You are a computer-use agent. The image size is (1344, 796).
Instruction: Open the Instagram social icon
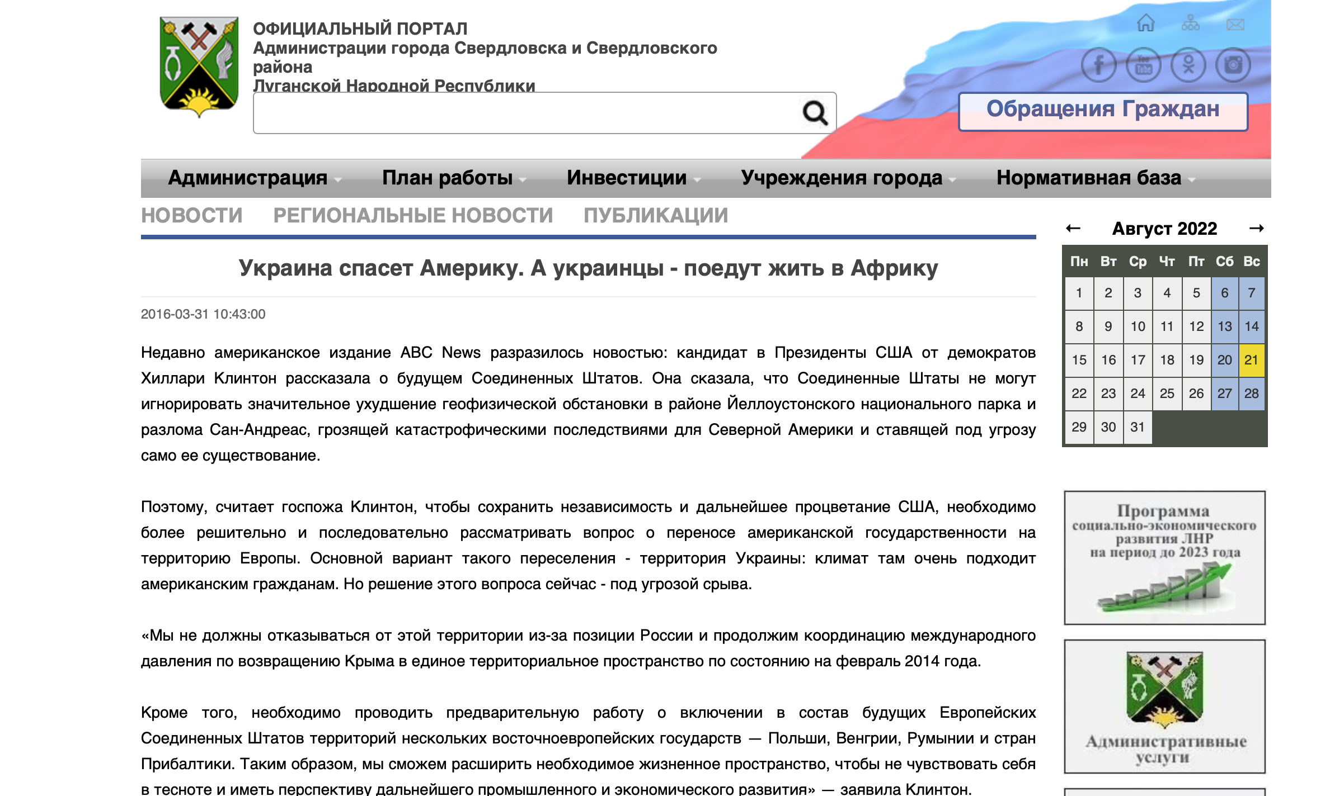tap(1233, 65)
